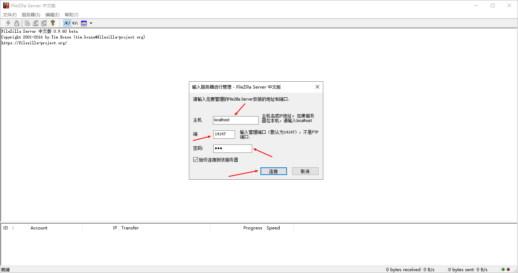Open the 服务器(S) menu

pyautogui.click(x=31, y=15)
